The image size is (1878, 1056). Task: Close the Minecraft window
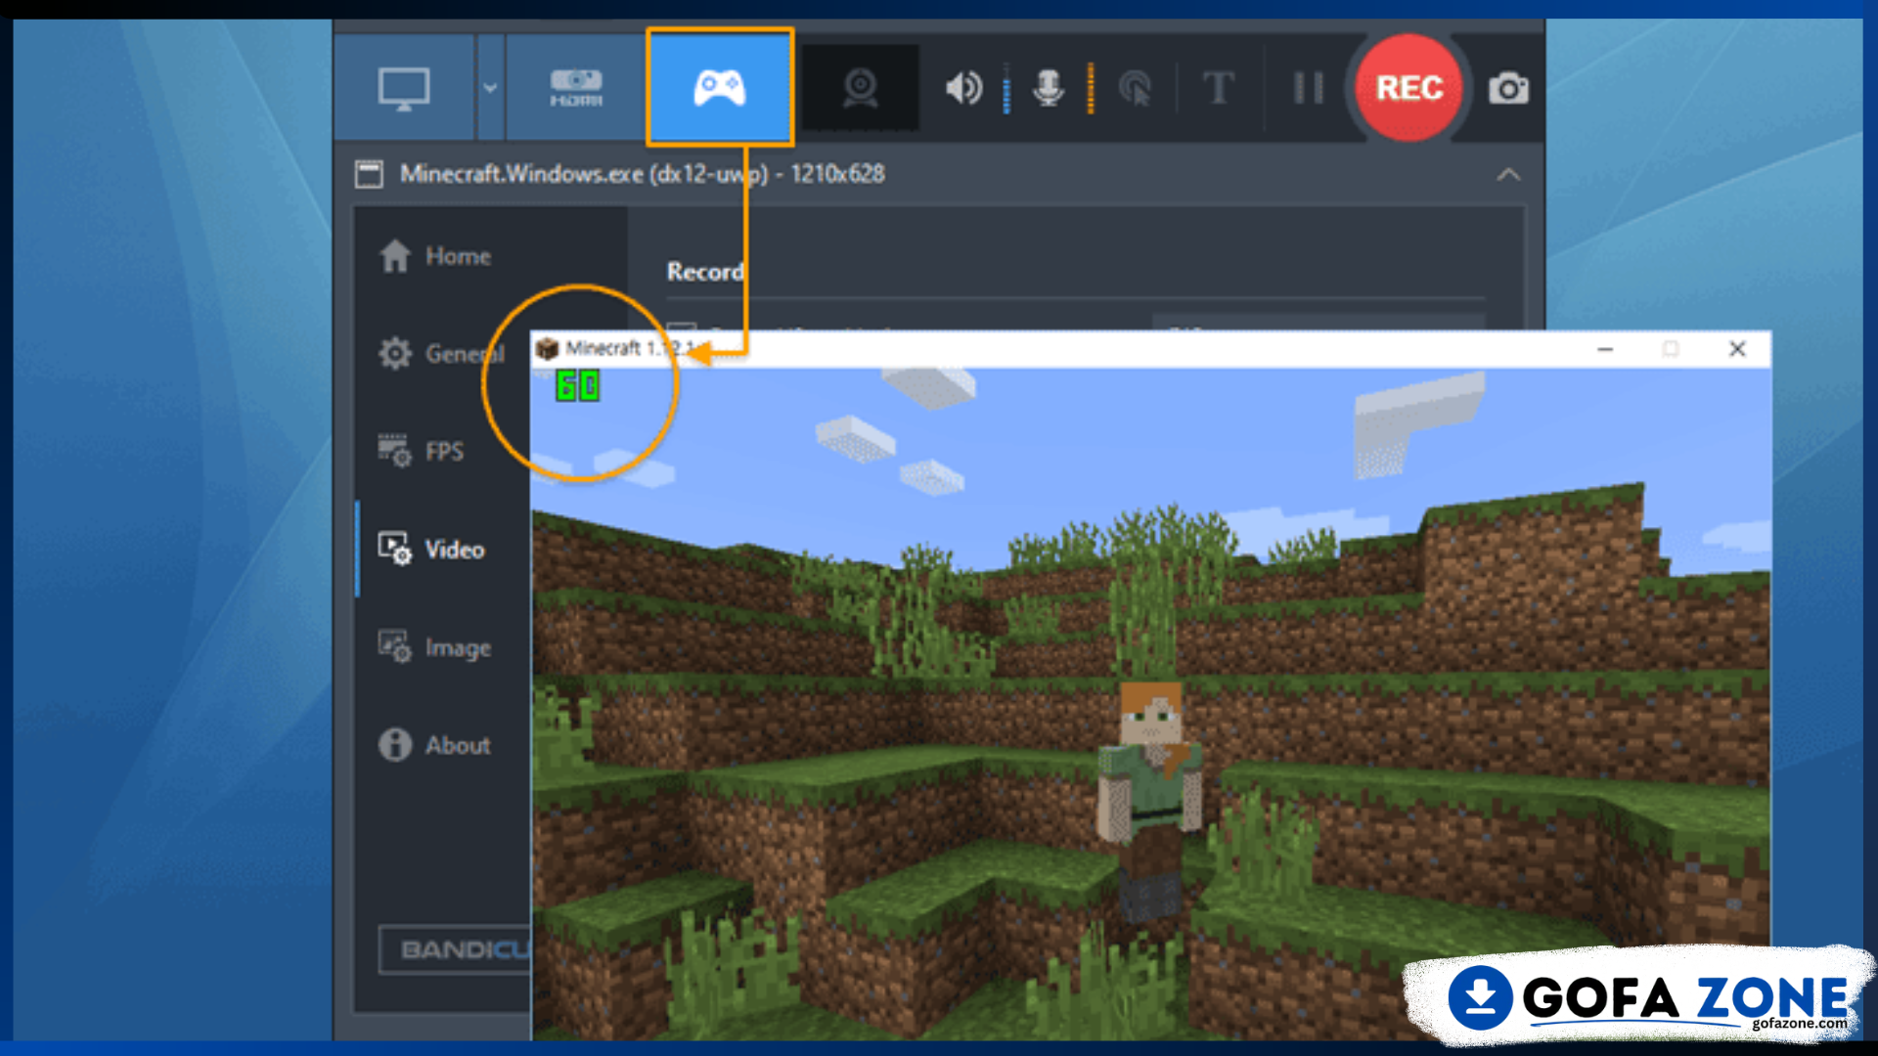coord(1737,349)
